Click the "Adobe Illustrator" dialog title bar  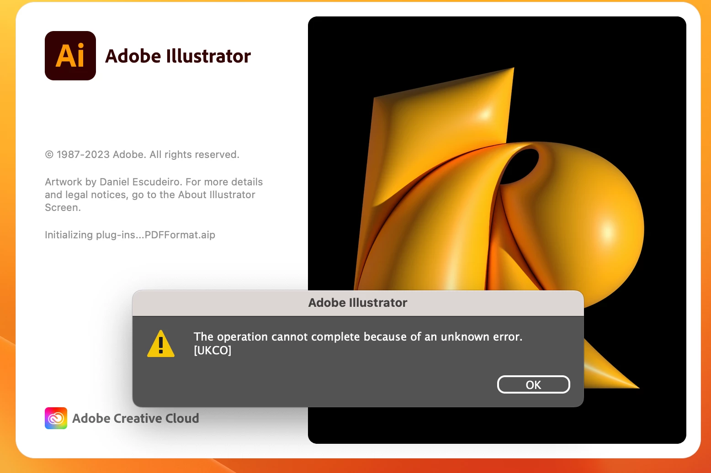pyautogui.click(x=358, y=303)
